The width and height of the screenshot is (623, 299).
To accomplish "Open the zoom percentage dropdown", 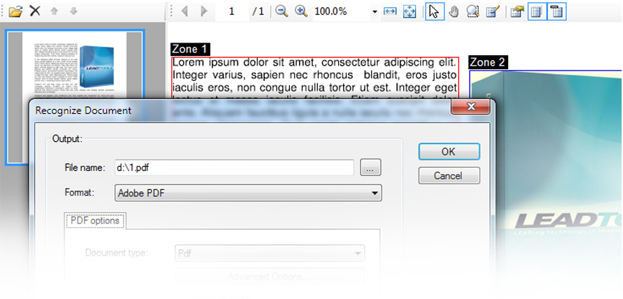I will 374,12.
